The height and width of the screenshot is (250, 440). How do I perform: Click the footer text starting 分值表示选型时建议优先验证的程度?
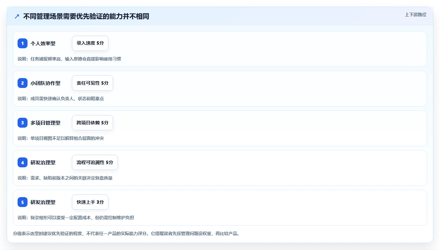click(x=126, y=233)
